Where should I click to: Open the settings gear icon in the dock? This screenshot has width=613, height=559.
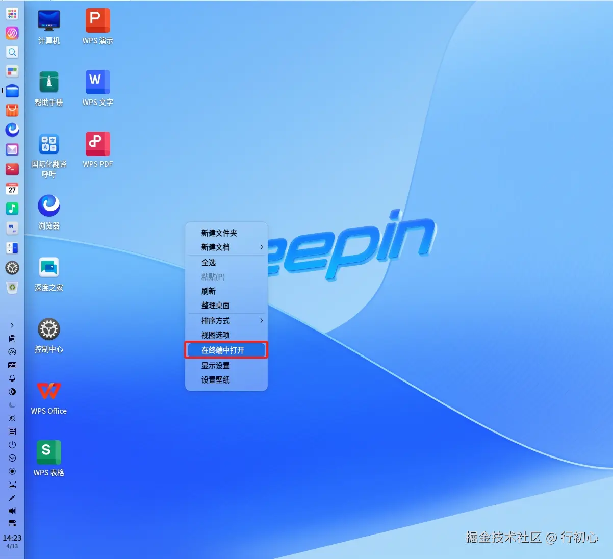[12, 268]
